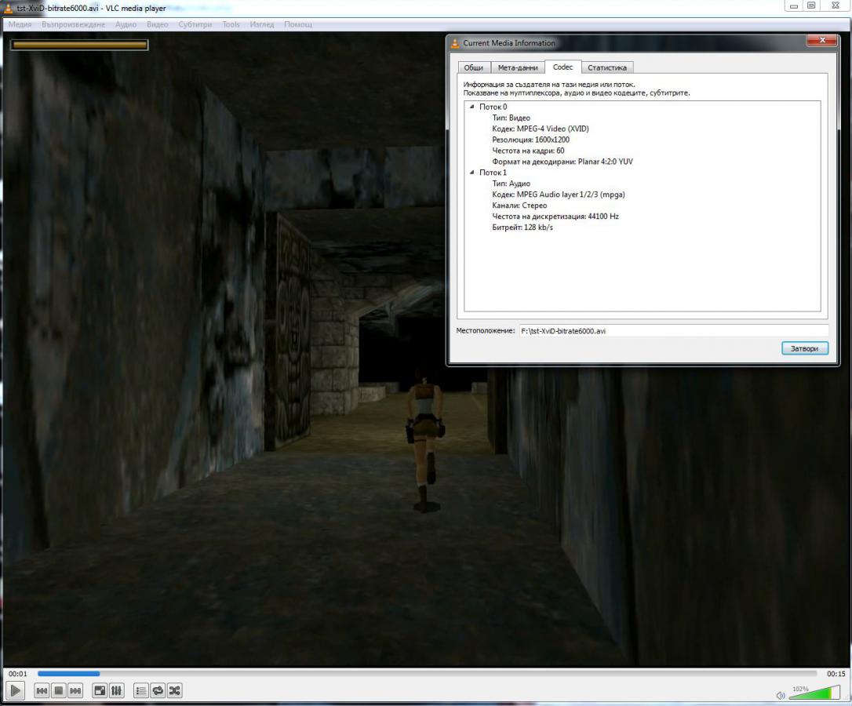The width and height of the screenshot is (852, 706).
Task: Toggle loop repeat mode
Action: click(x=158, y=691)
